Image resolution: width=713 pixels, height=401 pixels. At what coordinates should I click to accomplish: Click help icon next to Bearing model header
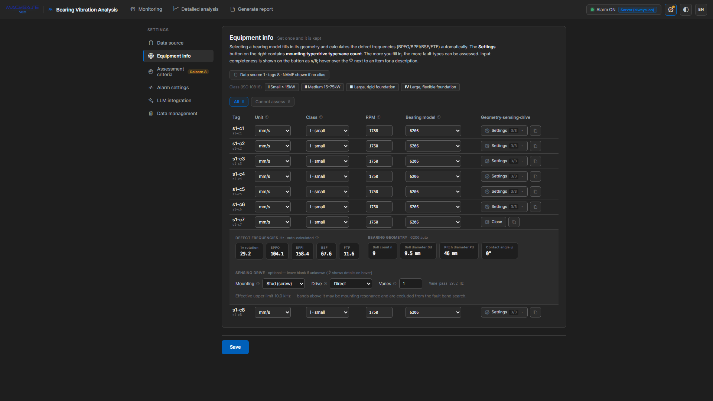point(439,117)
